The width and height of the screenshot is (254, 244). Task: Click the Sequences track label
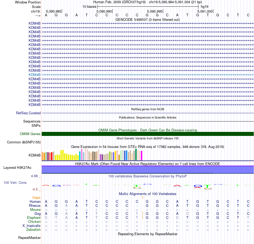pos(32,121)
